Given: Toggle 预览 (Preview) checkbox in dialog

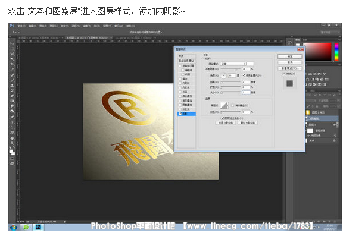Looking at the screenshot, I should [x=284, y=74].
